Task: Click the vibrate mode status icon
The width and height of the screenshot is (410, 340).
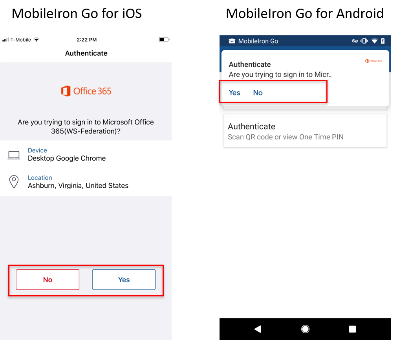Action: (x=364, y=41)
